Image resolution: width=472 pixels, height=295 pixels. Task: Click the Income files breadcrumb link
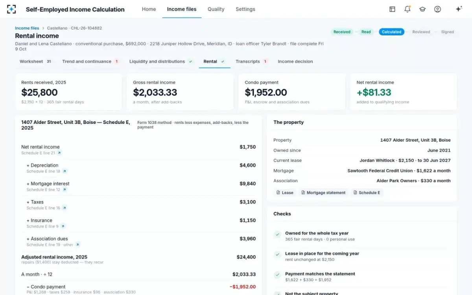point(27,28)
